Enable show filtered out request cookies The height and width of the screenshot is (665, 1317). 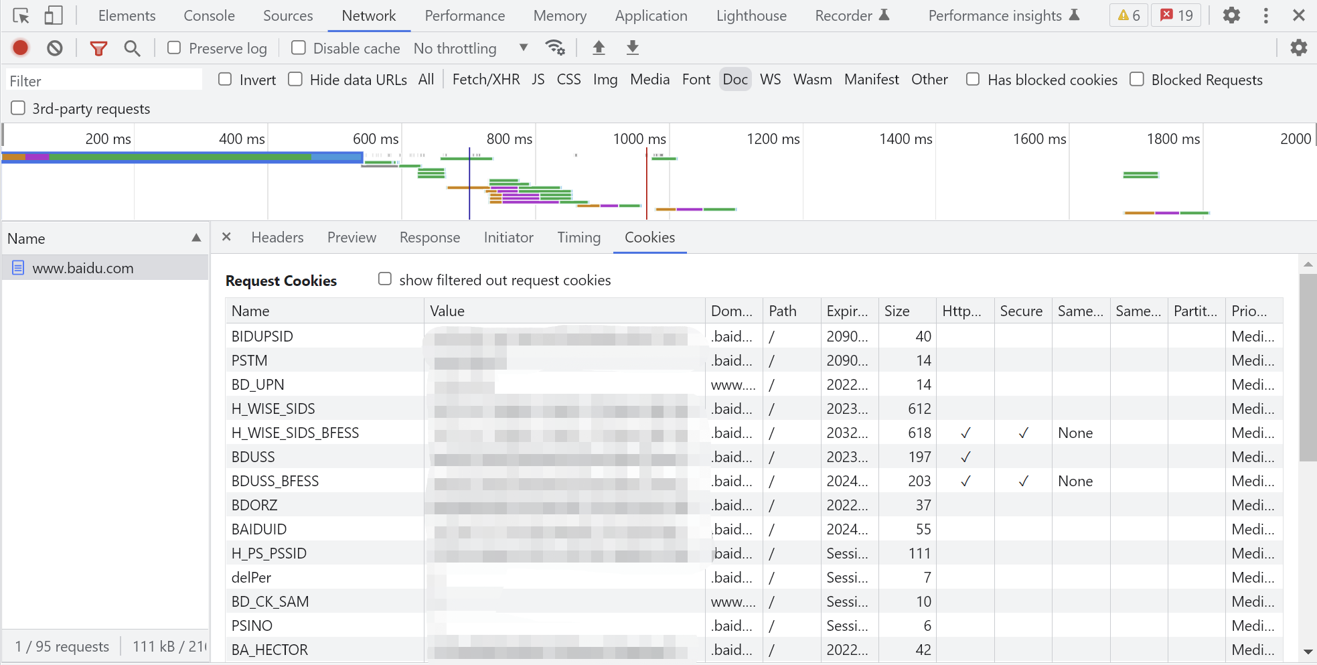pos(385,279)
